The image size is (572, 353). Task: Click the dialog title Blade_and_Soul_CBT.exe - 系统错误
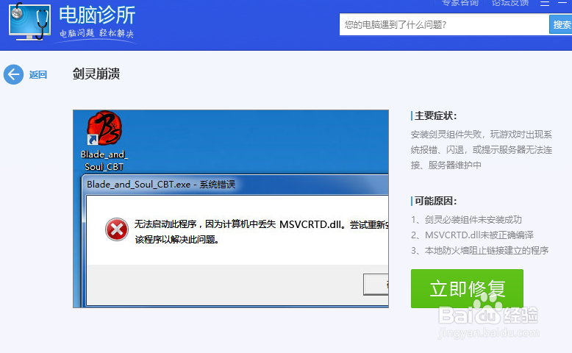(x=161, y=185)
